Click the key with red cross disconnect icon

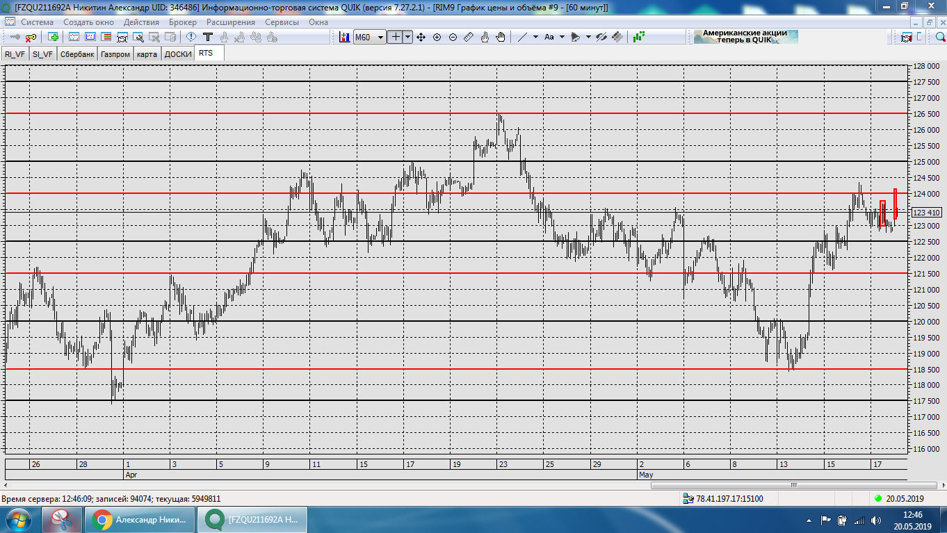pos(31,37)
